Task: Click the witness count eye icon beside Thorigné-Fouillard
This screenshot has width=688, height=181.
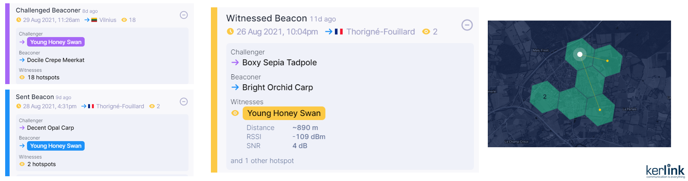Action: click(426, 32)
